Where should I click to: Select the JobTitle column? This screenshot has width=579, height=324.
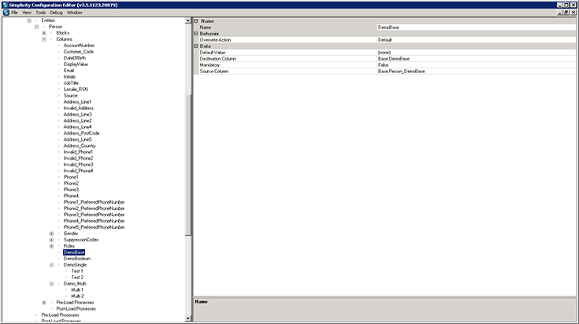(x=71, y=83)
